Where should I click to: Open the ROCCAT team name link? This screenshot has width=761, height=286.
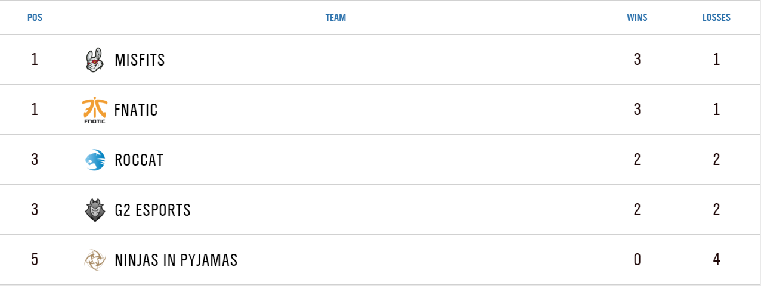[139, 160]
